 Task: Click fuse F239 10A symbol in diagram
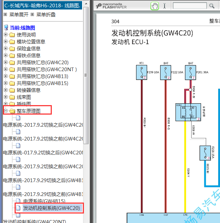coord(142,72)
